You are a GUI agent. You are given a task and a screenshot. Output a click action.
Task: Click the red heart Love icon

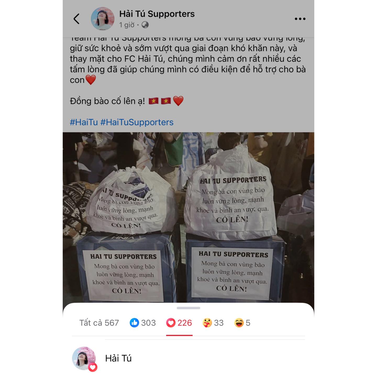coord(171,323)
